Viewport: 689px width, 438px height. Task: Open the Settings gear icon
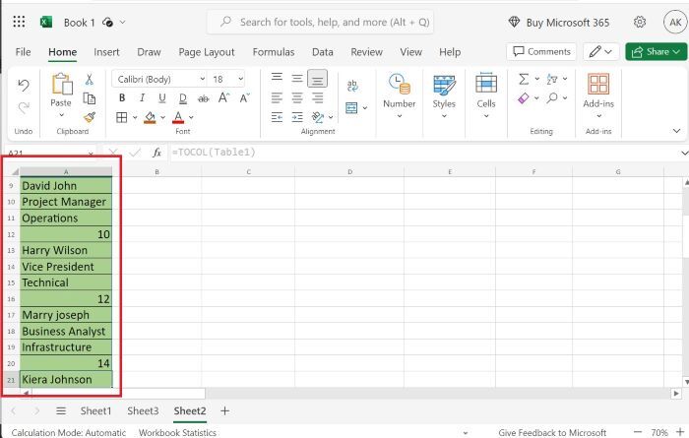(x=640, y=22)
